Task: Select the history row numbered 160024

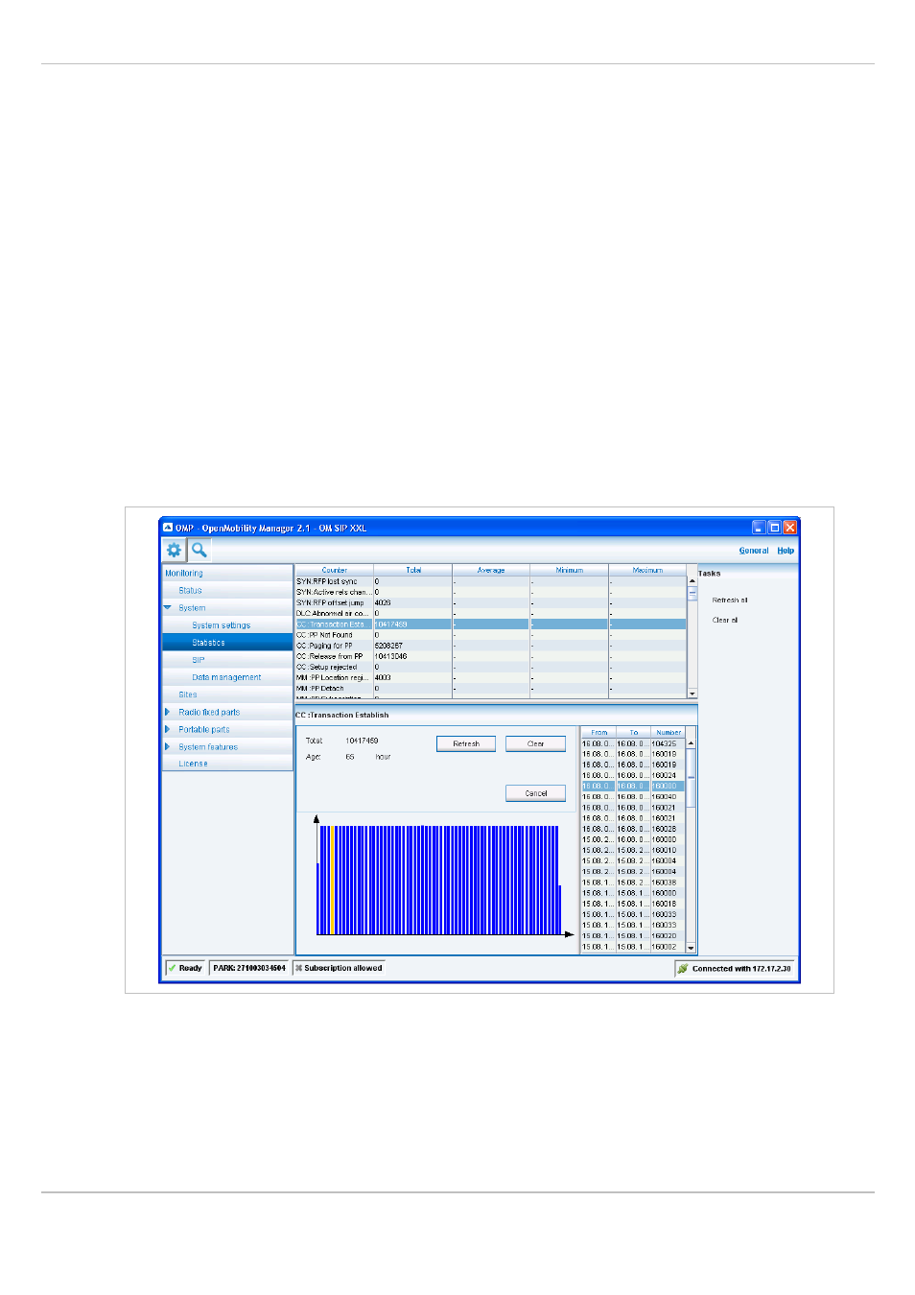Action: [x=633, y=776]
